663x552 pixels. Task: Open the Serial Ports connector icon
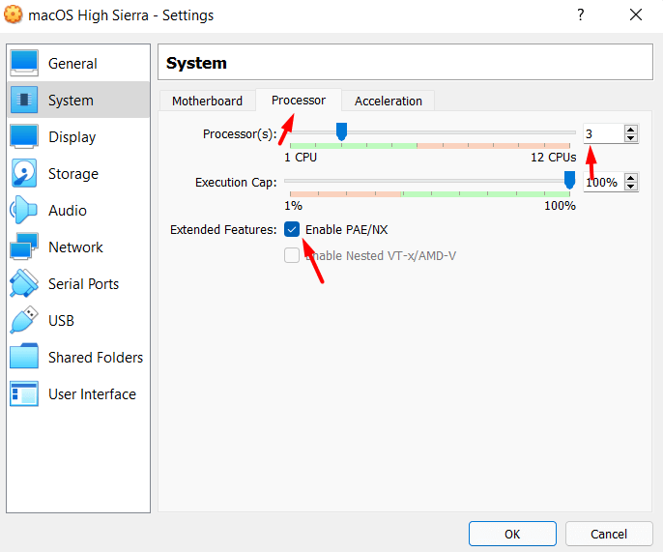(x=23, y=283)
